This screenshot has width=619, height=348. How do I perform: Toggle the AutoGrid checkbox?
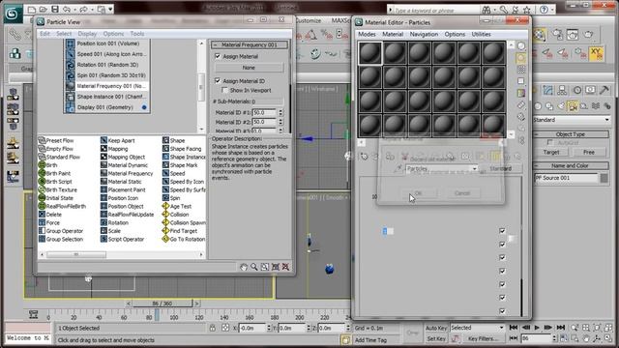[x=550, y=142]
